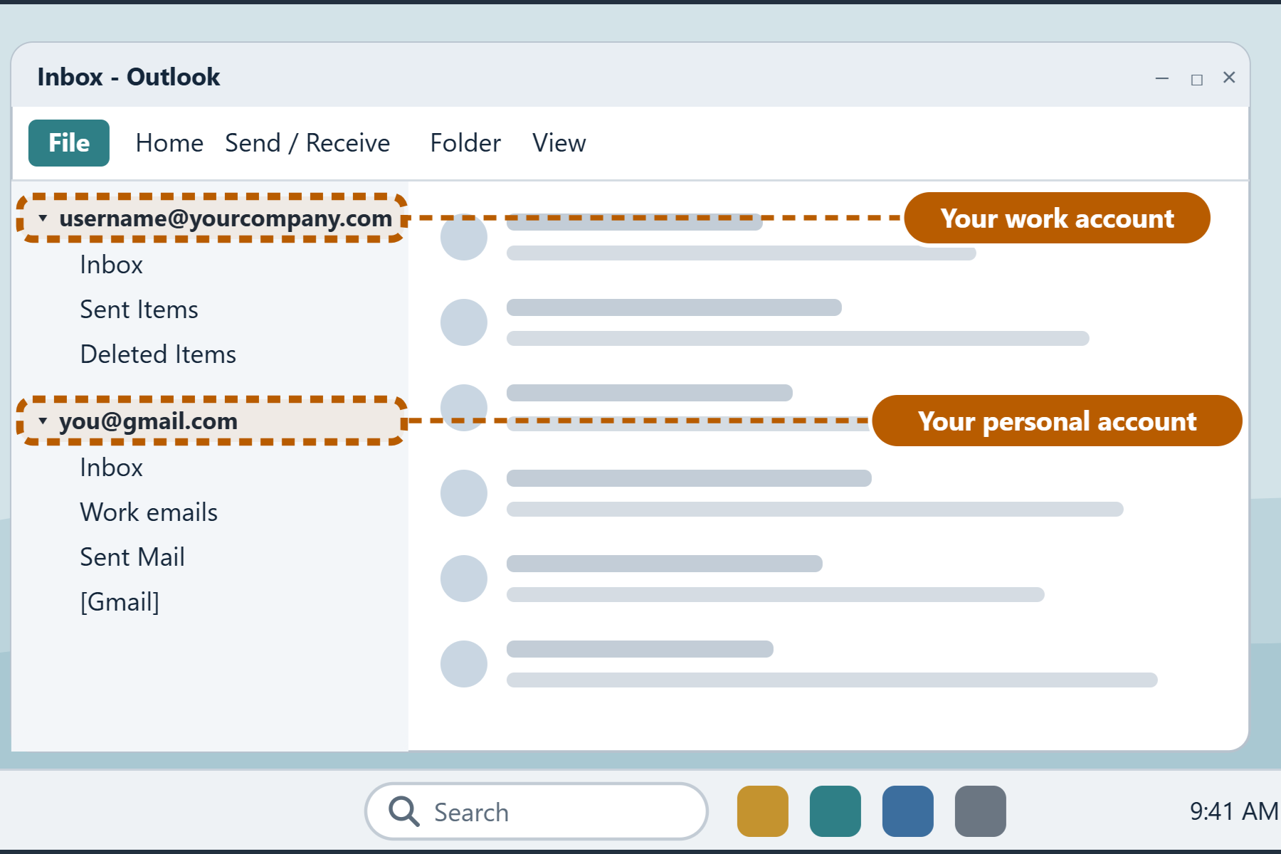The width and height of the screenshot is (1281, 854).
Task: Open the orange taskbar app icon
Action: tap(763, 811)
